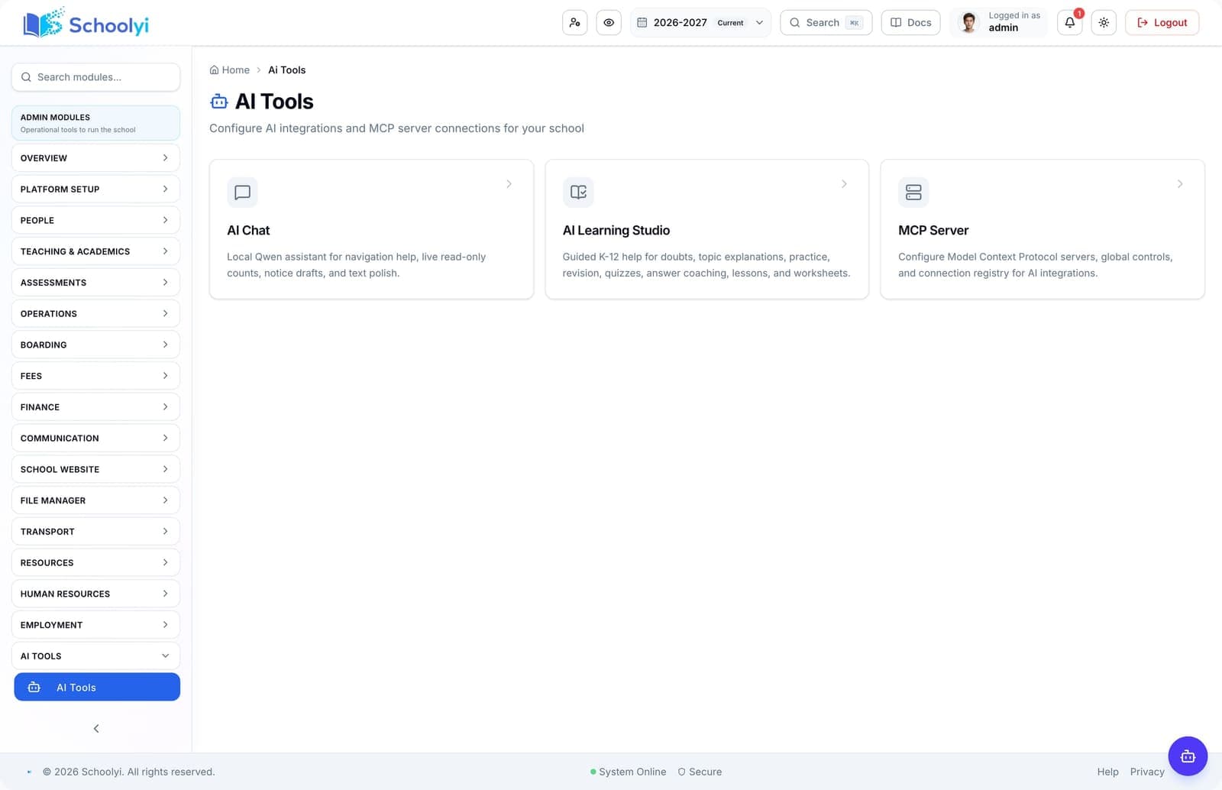
Task: Click the calendar icon beside 2026-2027
Action: [642, 23]
